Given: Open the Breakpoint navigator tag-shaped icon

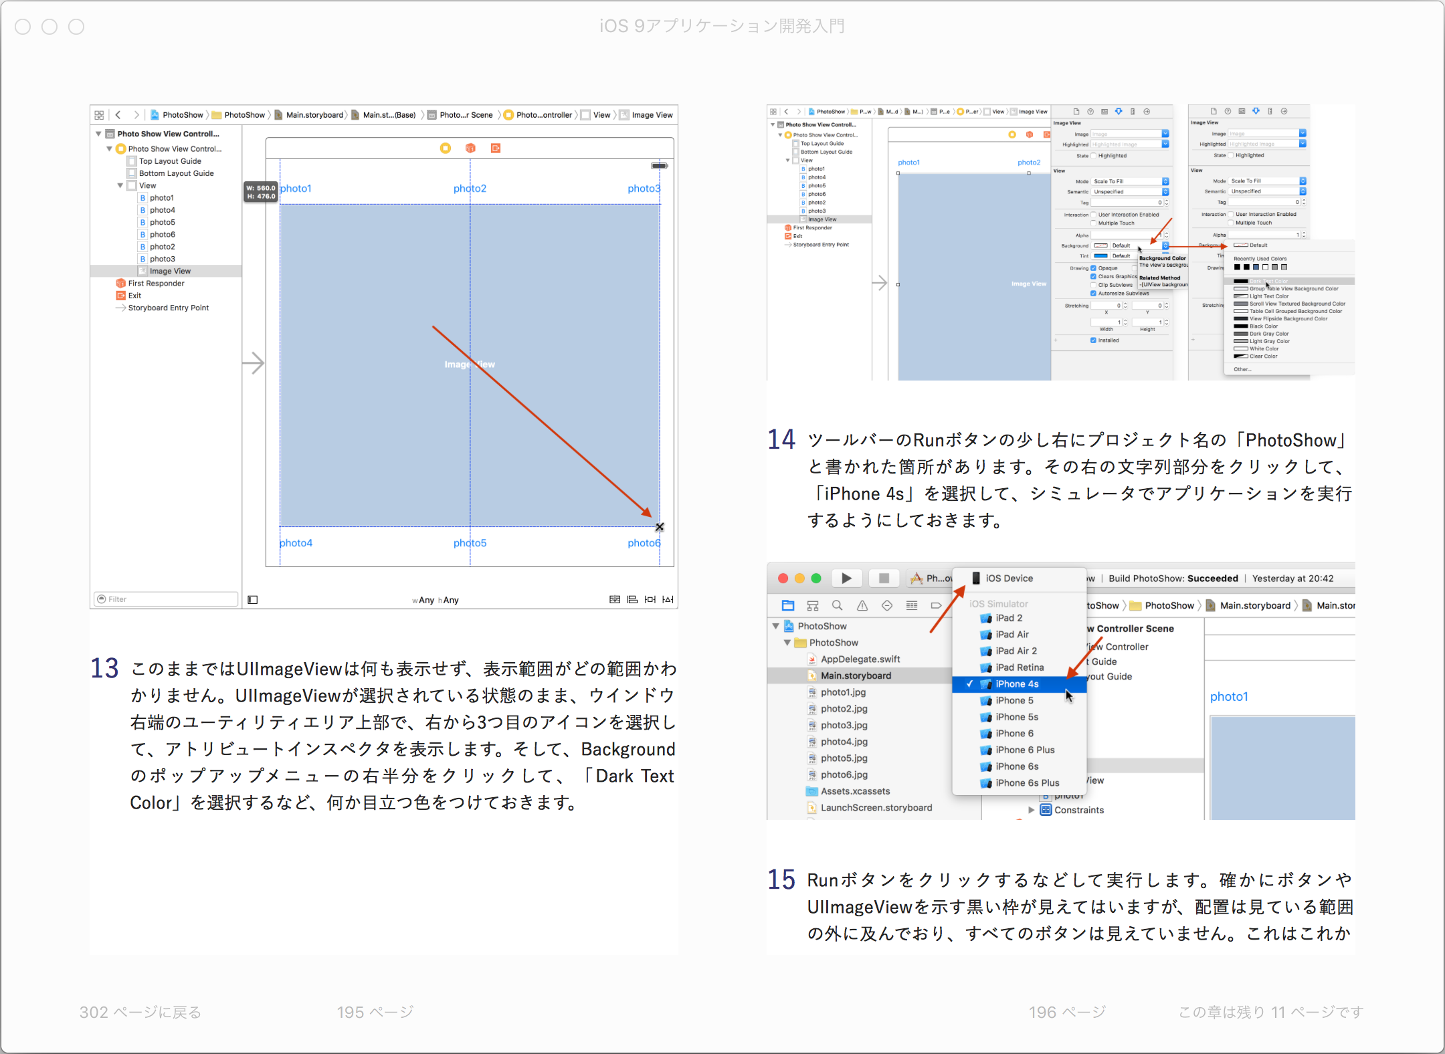Looking at the screenshot, I should 936,606.
